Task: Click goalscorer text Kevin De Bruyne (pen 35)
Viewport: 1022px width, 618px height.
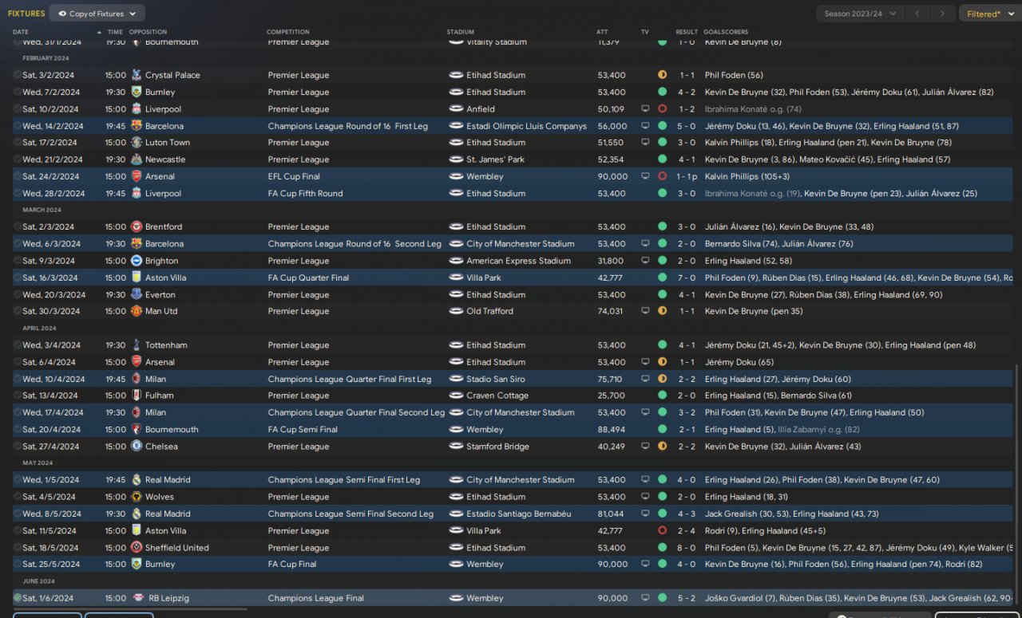Action: (x=754, y=312)
